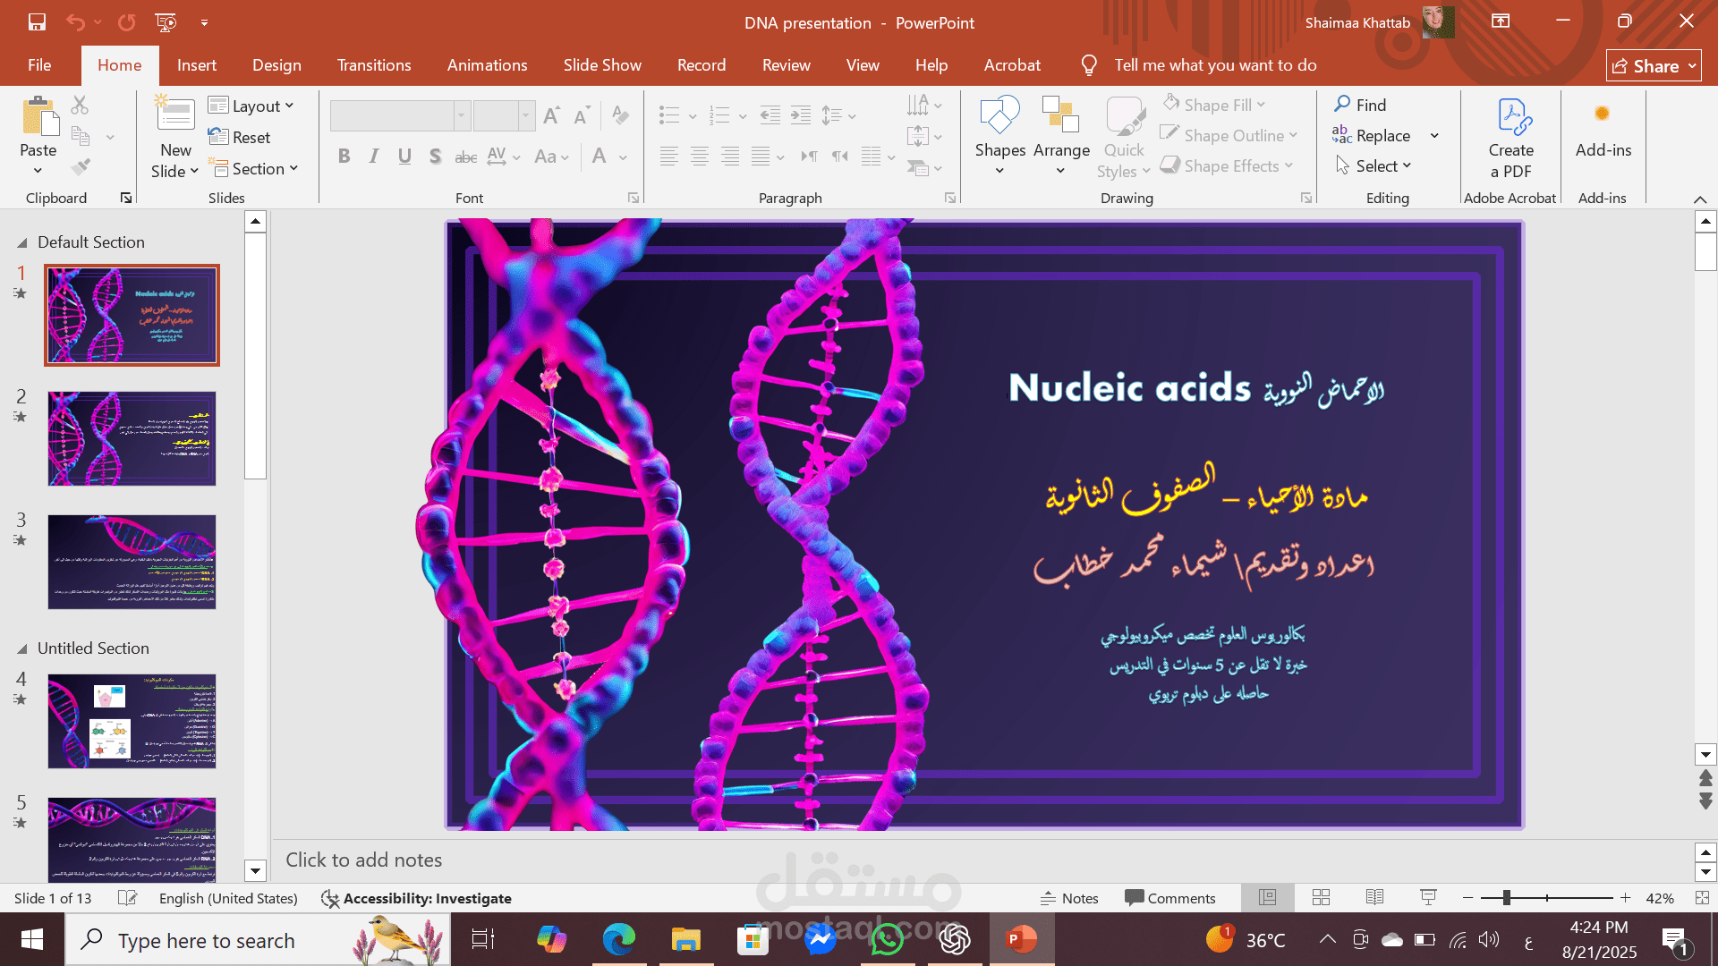Toggle Comments pane in status bar
Viewport: 1718px width, 966px height.
click(1170, 897)
